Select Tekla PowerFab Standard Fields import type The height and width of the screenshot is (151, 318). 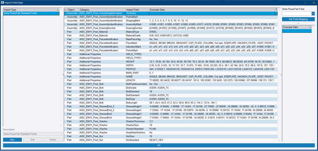coord(31,13)
